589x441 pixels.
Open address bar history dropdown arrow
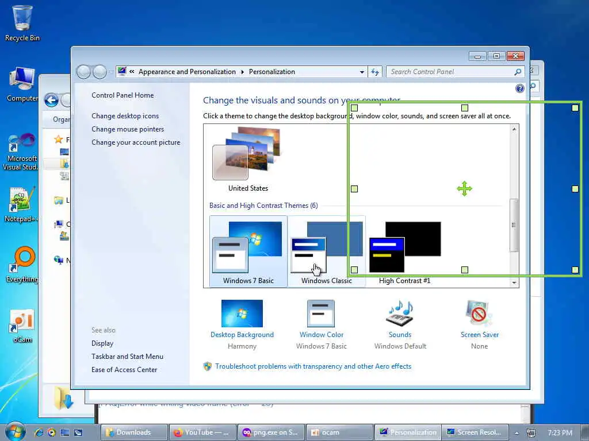coord(362,72)
